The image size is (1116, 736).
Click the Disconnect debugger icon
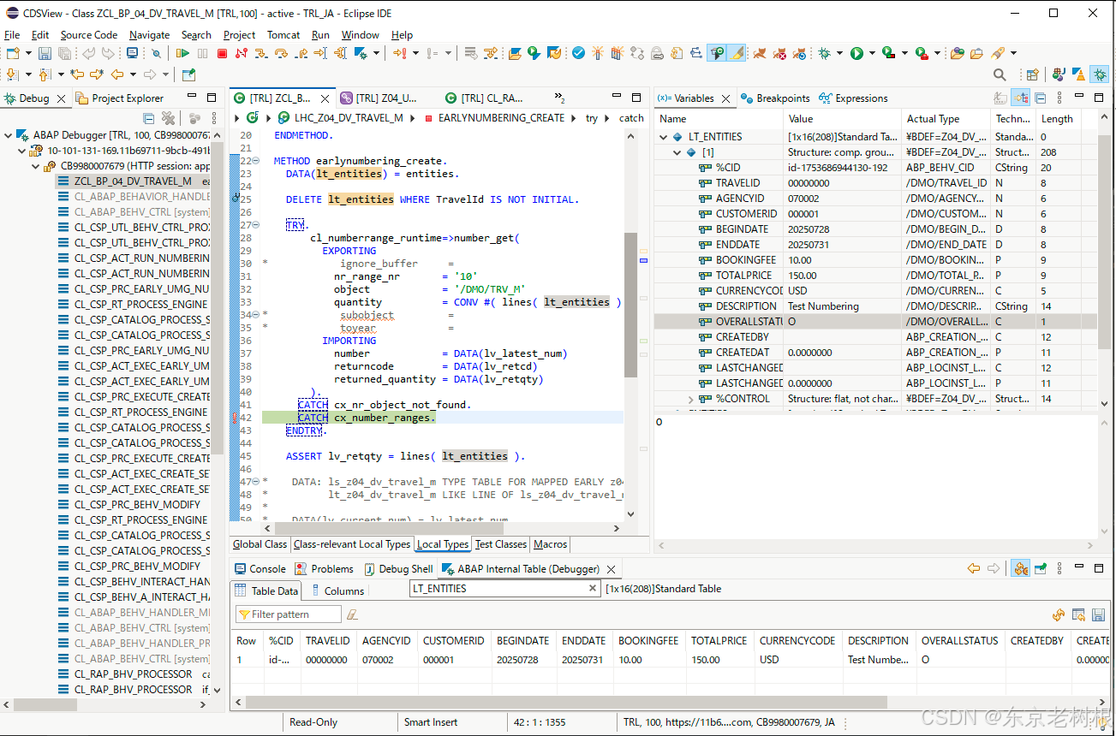241,53
